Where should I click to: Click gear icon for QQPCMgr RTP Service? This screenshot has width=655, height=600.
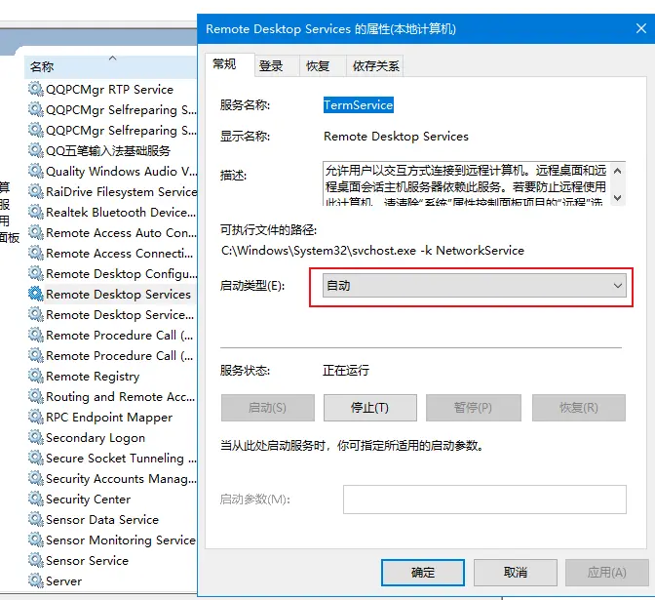click(x=36, y=89)
